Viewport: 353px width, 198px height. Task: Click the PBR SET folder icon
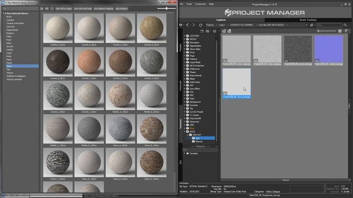pyautogui.click(x=190, y=135)
